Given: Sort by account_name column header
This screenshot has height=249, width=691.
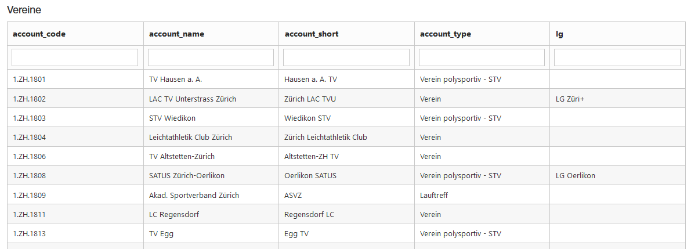Looking at the screenshot, I should tap(176, 34).
